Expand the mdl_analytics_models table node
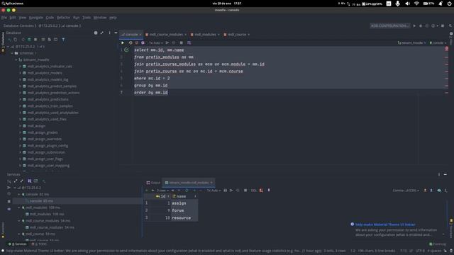This screenshot has width=454, height=255. point(21,73)
